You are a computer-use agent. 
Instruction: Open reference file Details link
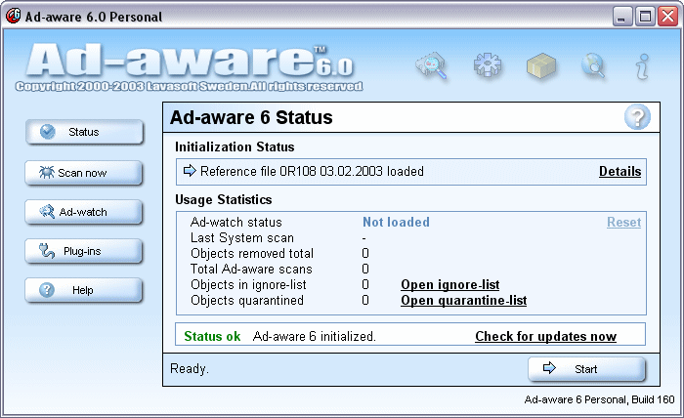[620, 171]
